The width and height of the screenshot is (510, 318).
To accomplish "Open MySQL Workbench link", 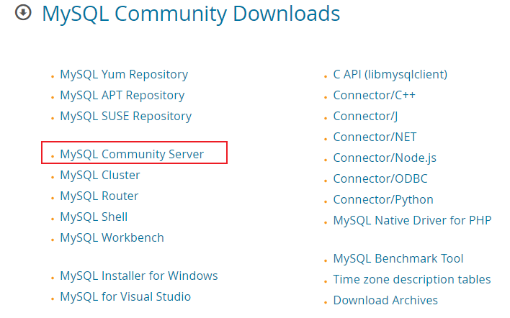I will pos(112,237).
